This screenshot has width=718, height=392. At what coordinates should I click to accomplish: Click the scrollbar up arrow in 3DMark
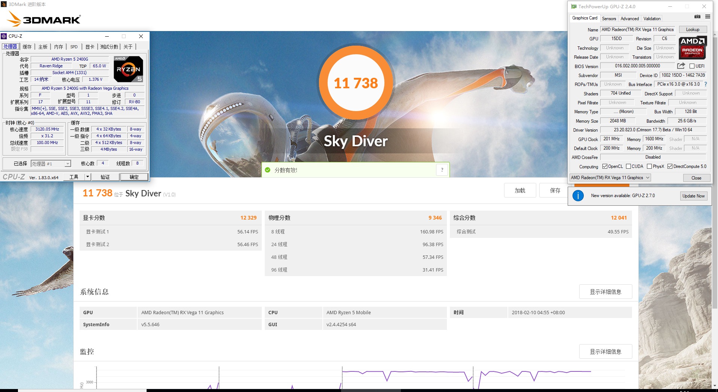pos(715,34)
